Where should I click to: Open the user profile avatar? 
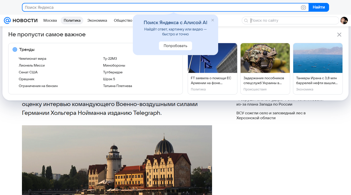(x=344, y=20)
